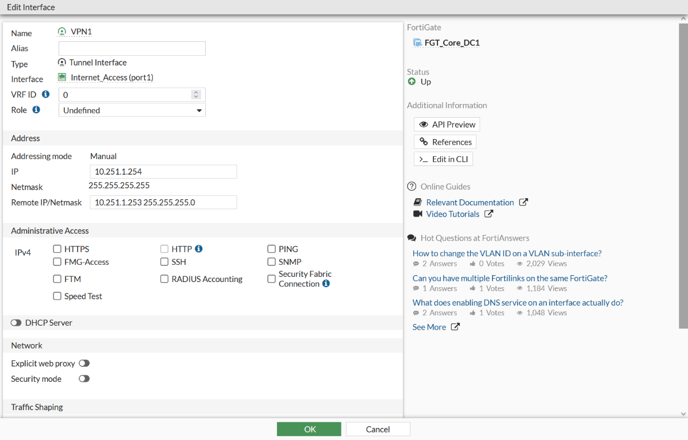688x440 pixels.
Task: Click the green OK button
Action: (x=309, y=429)
